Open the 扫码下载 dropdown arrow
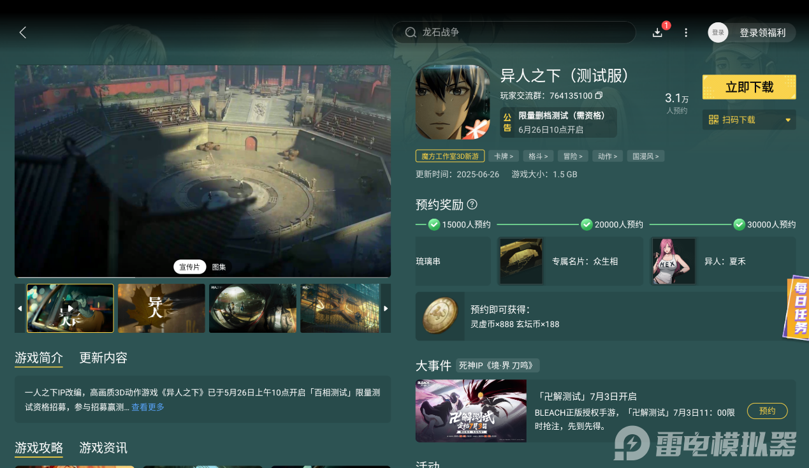The width and height of the screenshot is (809, 468). [788, 120]
